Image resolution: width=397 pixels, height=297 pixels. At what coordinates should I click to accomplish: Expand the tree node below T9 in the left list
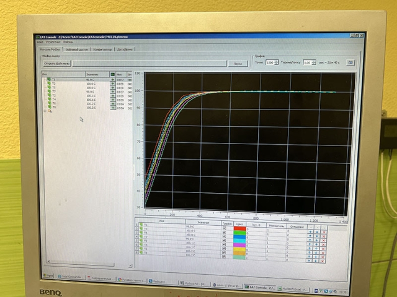(x=44, y=111)
